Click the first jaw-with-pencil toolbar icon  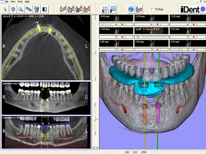click(x=63, y=9)
